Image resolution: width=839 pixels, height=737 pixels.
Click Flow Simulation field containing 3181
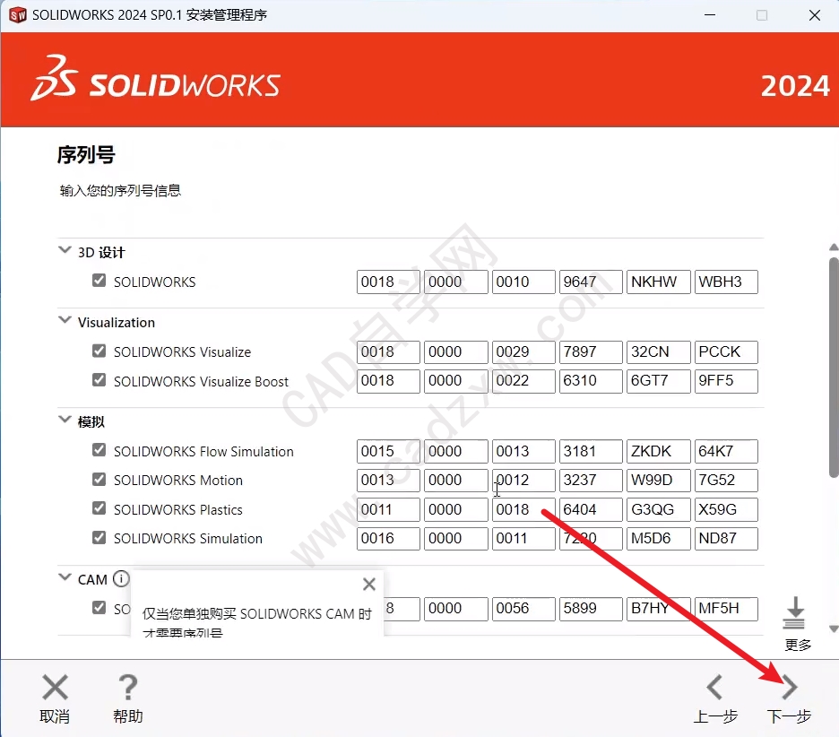pyautogui.click(x=591, y=451)
